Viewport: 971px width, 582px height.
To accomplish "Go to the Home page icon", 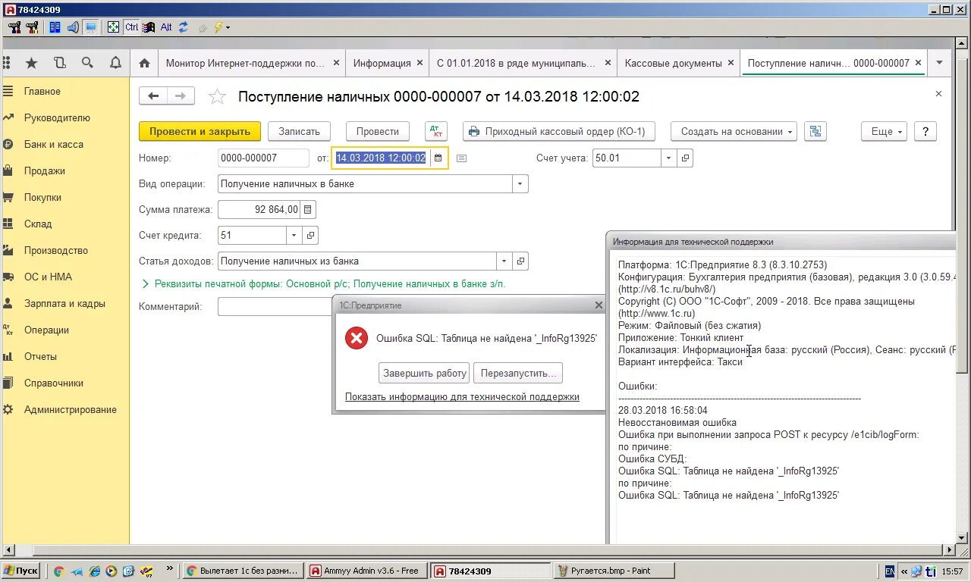I will click(144, 63).
